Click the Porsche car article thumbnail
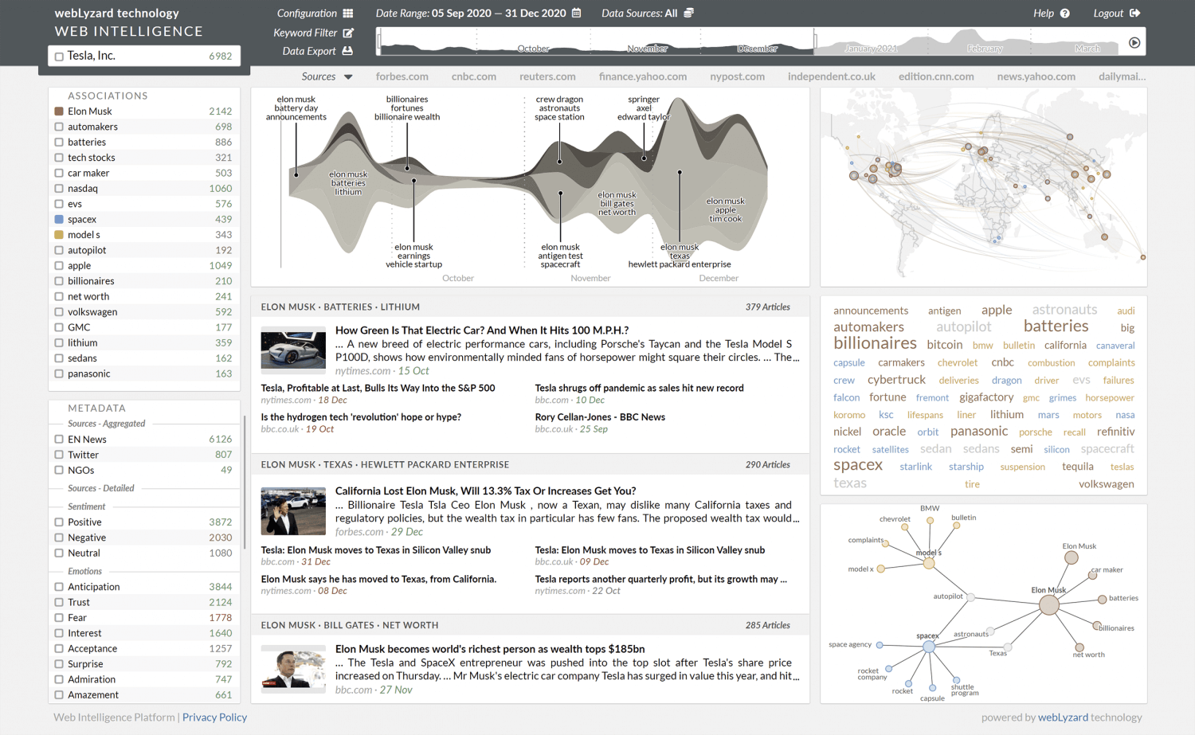 [293, 350]
